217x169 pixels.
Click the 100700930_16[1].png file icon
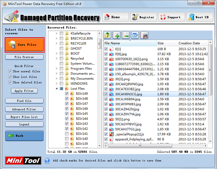click(x=111, y=59)
